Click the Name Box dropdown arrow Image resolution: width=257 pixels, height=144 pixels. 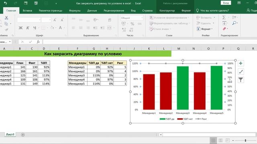10,42
